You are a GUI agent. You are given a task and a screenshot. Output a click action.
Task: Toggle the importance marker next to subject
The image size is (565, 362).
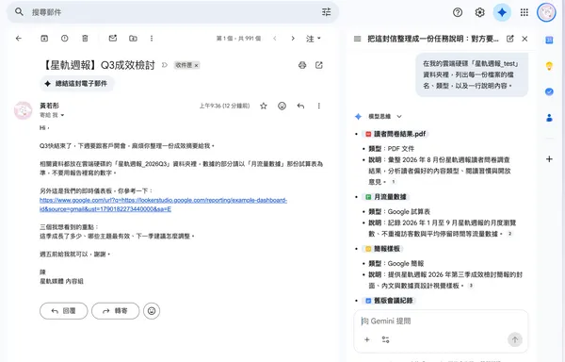tap(165, 65)
